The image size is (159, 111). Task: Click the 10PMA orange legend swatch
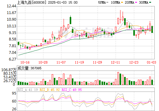click(122, 2)
